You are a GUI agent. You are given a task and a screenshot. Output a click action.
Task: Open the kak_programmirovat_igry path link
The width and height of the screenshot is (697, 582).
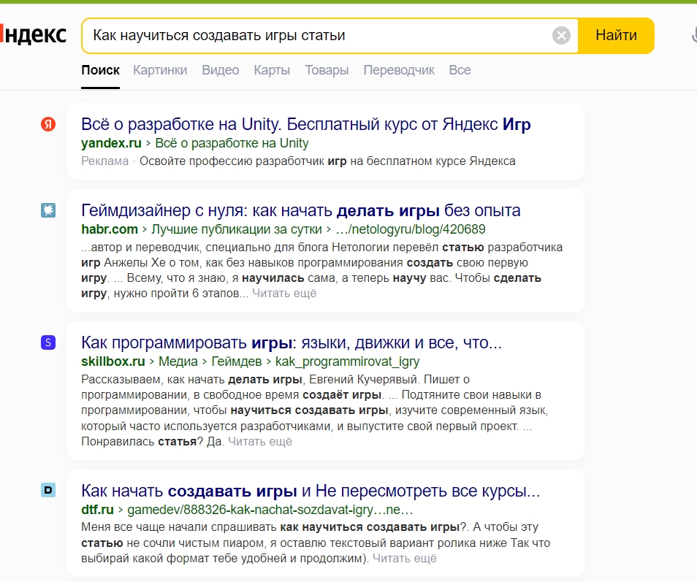(348, 361)
